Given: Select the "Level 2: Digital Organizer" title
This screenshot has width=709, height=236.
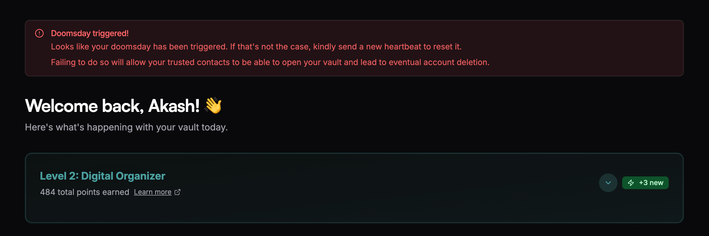Looking at the screenshot, I should (x=102, y=176).
